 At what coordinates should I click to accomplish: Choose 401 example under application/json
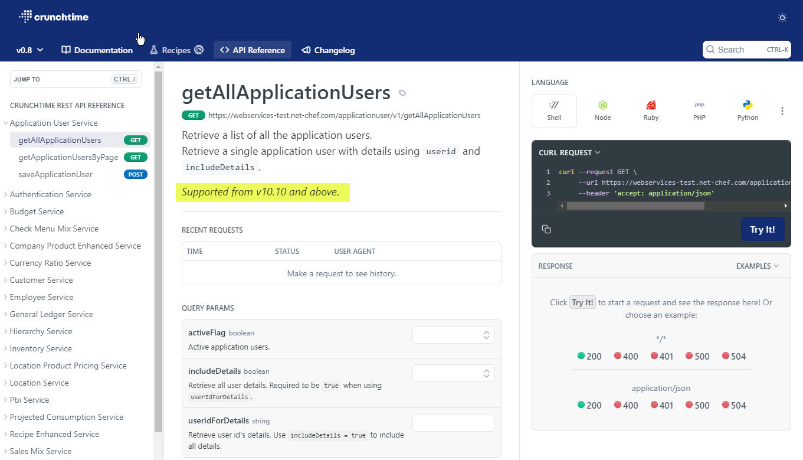coord(662,405)
